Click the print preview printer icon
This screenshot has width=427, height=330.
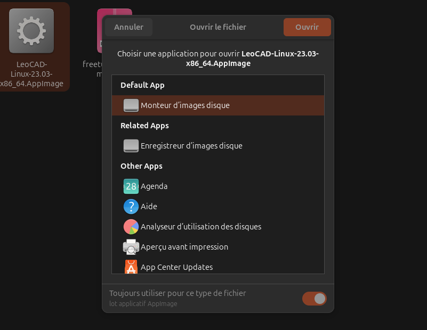click(131, 247)
